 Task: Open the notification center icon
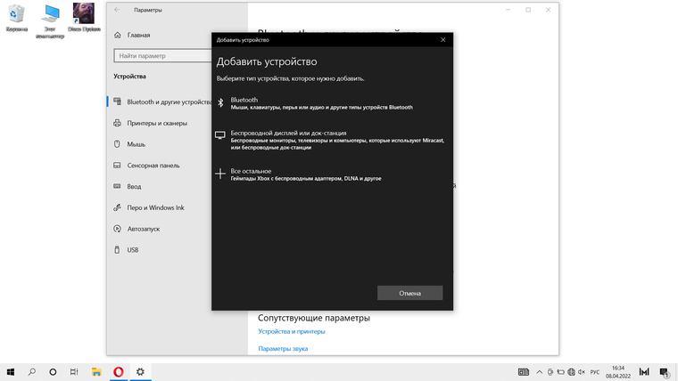[665, 372]
